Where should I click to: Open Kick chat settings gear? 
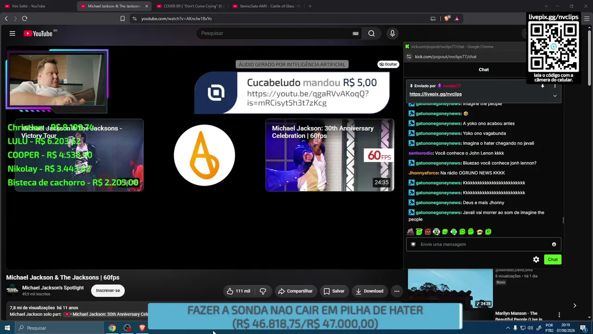tap(536, 260)
